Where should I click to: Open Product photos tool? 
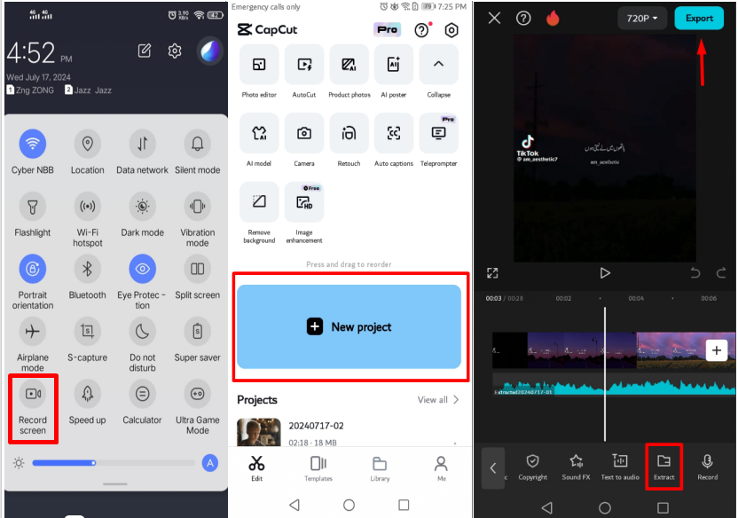[349, 65]
